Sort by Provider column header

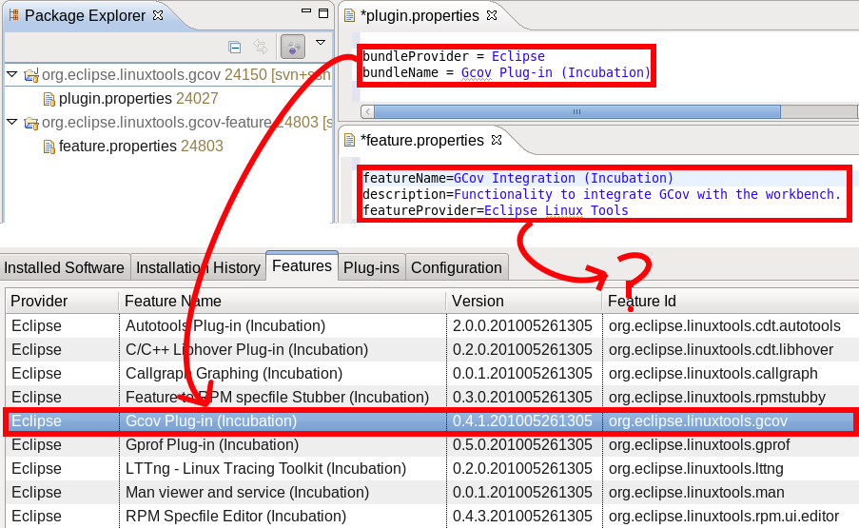tap(62, 302)
